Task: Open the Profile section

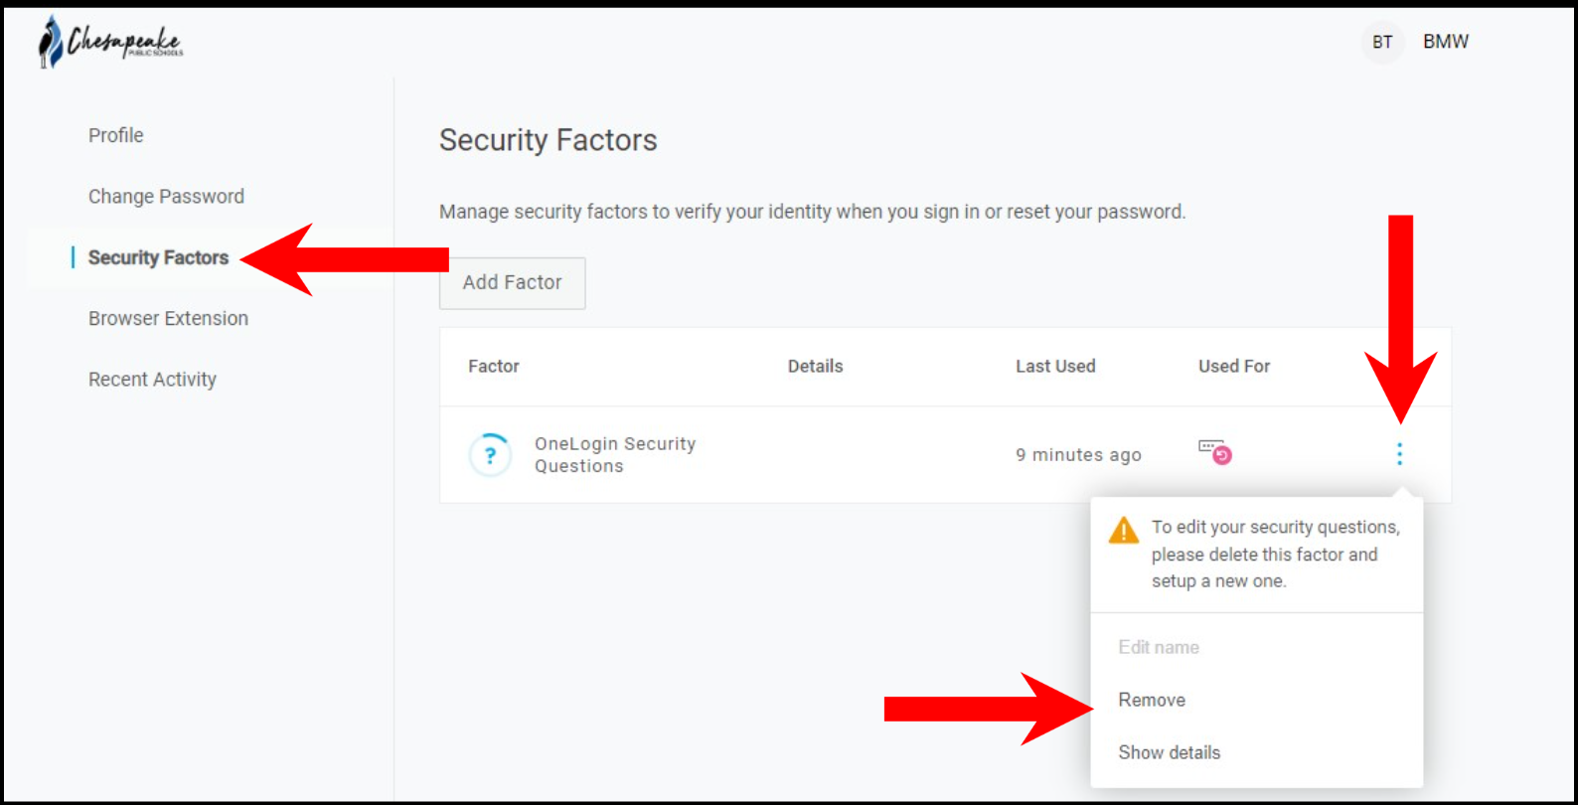Action: pyautogui.click(x=115, y=135)
